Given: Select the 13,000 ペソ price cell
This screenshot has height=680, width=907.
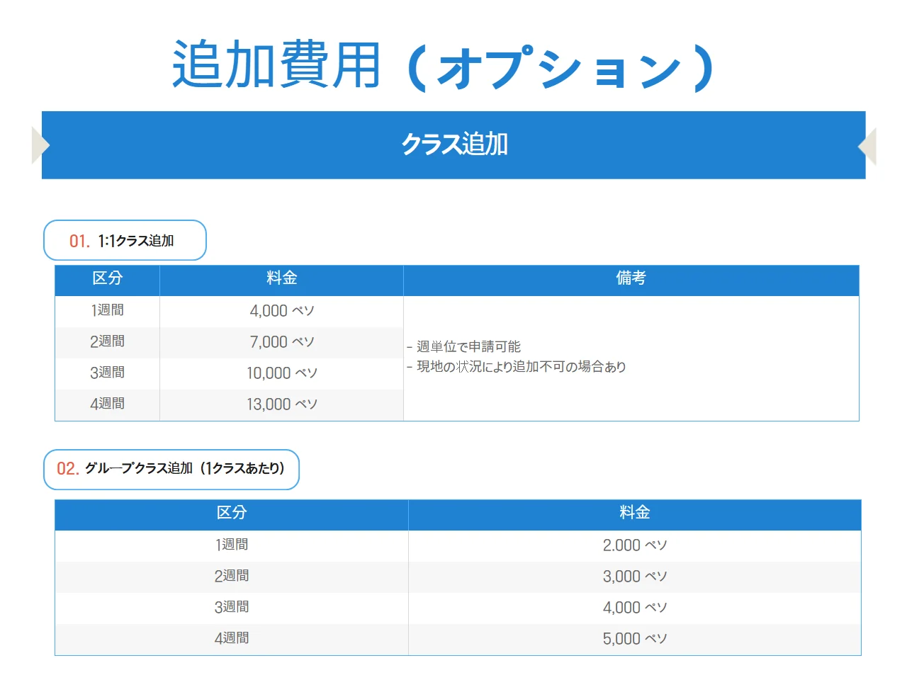Looking at the screenshot, I should point(282,404).
